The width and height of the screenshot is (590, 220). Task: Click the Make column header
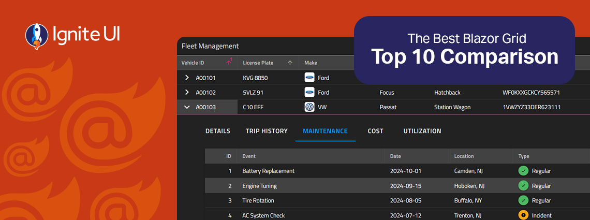click(311, 63)
